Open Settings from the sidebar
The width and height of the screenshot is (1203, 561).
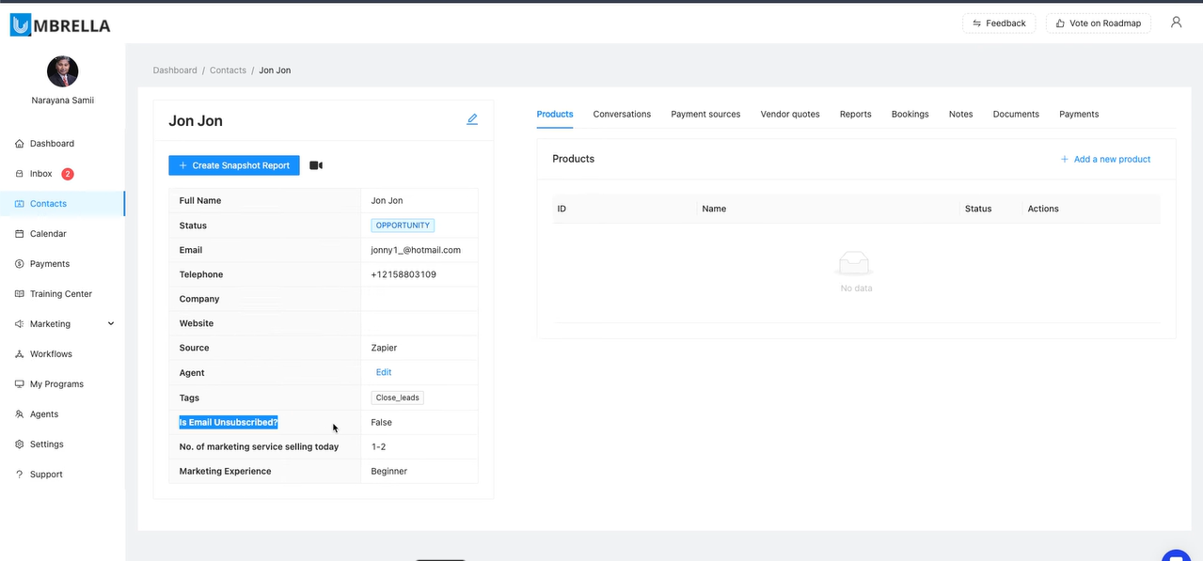[62, 444]
